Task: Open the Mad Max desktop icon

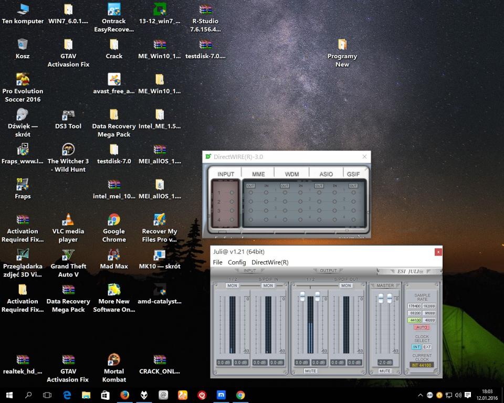Action: 114,260
